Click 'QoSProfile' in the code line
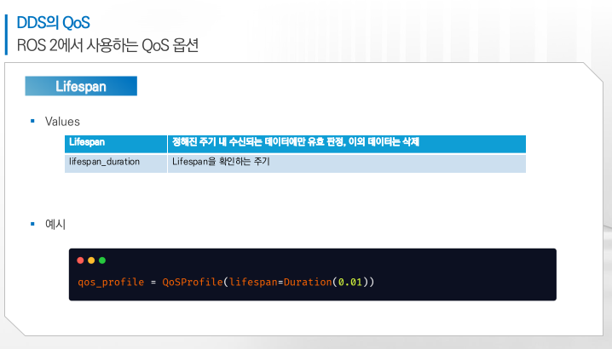Viewport: 612px width, 349px height. (193, 282)
